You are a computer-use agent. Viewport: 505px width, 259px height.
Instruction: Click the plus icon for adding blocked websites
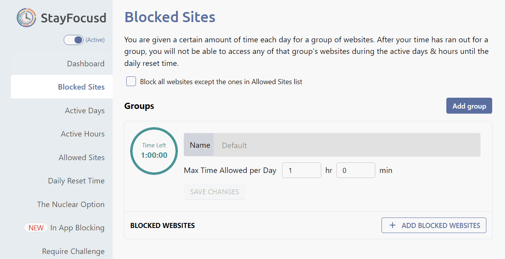coord(393,225)
